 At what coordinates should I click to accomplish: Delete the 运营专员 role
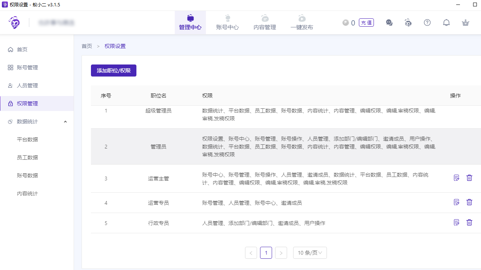[x=469, y=202]
